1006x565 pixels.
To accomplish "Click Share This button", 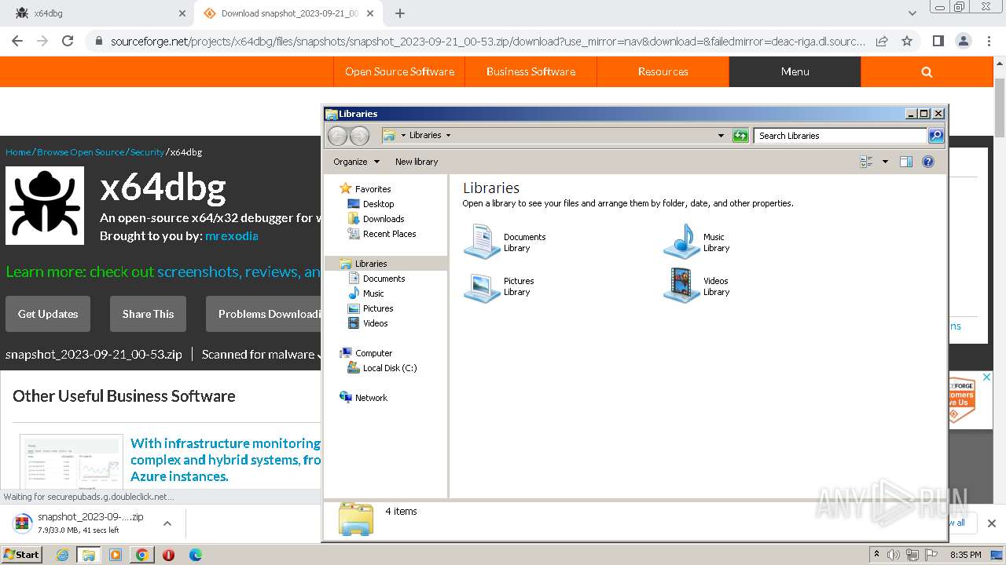I will click(x=148, y=314).
